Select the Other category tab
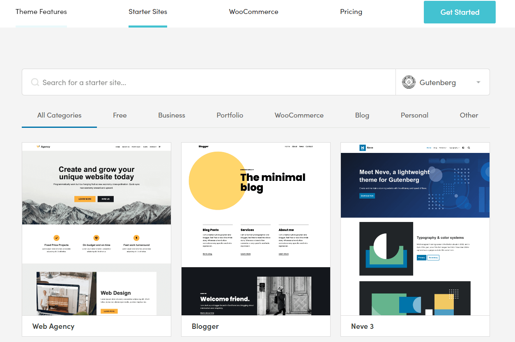The width and height of the screenshot is (515, 342). (x=469, y=116)
